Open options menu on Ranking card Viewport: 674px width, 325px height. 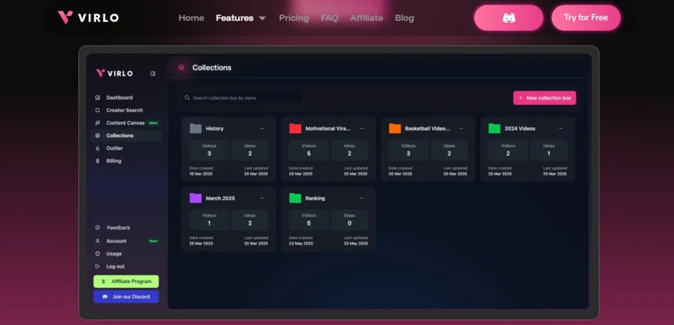click(x=361, y=198)
